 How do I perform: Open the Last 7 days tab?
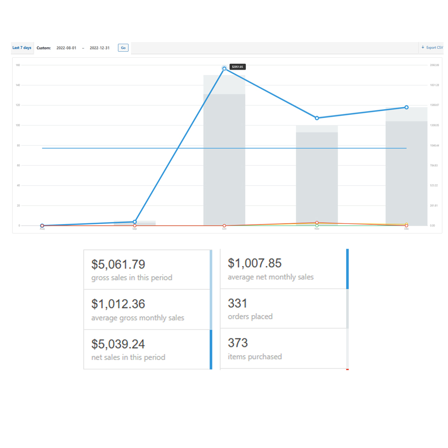click(x=22, y=48)
